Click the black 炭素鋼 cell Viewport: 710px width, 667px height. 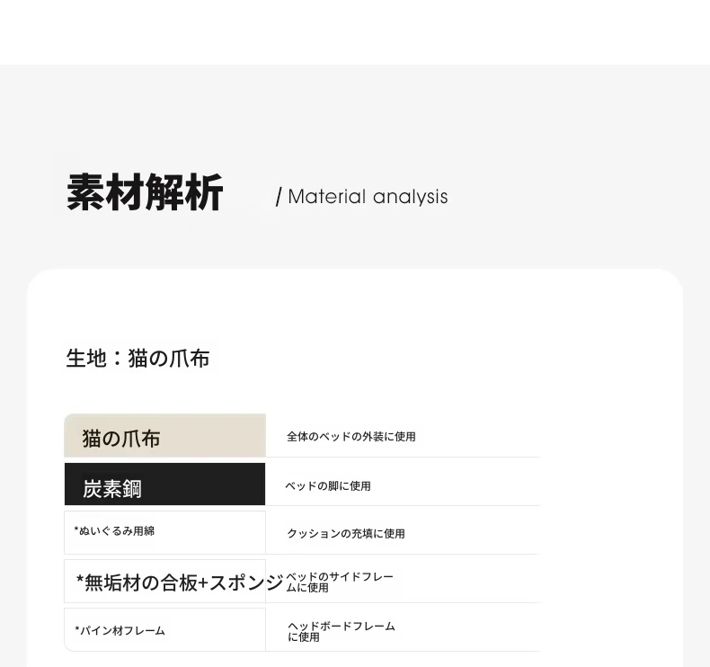164,484
